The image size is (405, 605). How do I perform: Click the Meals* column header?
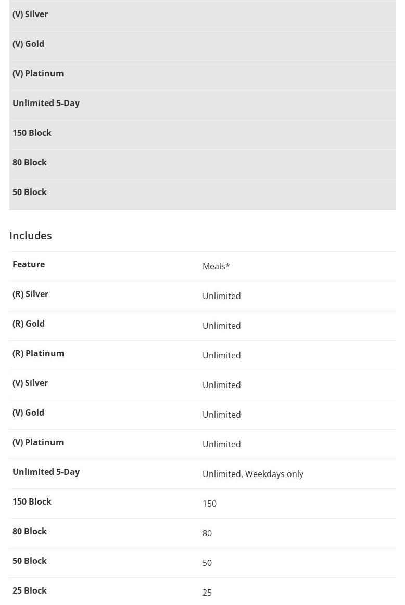click(x=216, y=266)
